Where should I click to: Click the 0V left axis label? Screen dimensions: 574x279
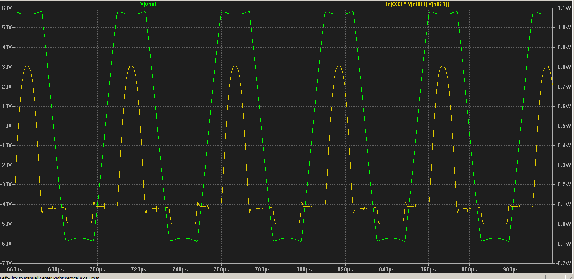(x=9, y=126)
